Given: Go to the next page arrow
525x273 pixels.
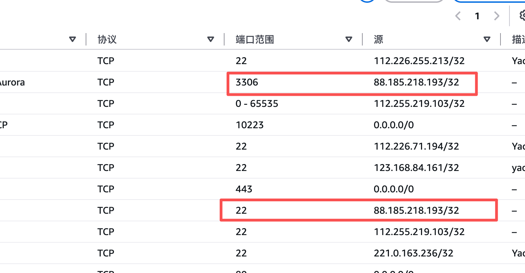Looking at the screenshot, I should click(497, 16).
